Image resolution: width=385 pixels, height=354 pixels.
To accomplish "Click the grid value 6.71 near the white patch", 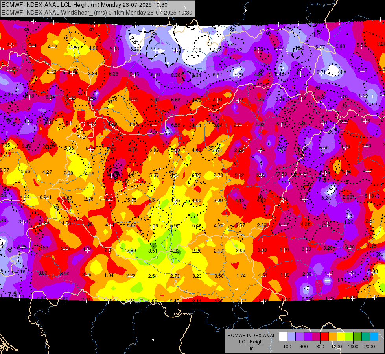I will coord(321,72).
